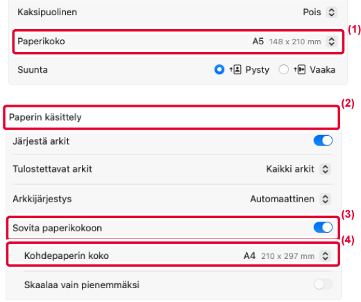The image size is (361, 302).
Task: Open the A5 paper size dropdown
Action: 294,42
